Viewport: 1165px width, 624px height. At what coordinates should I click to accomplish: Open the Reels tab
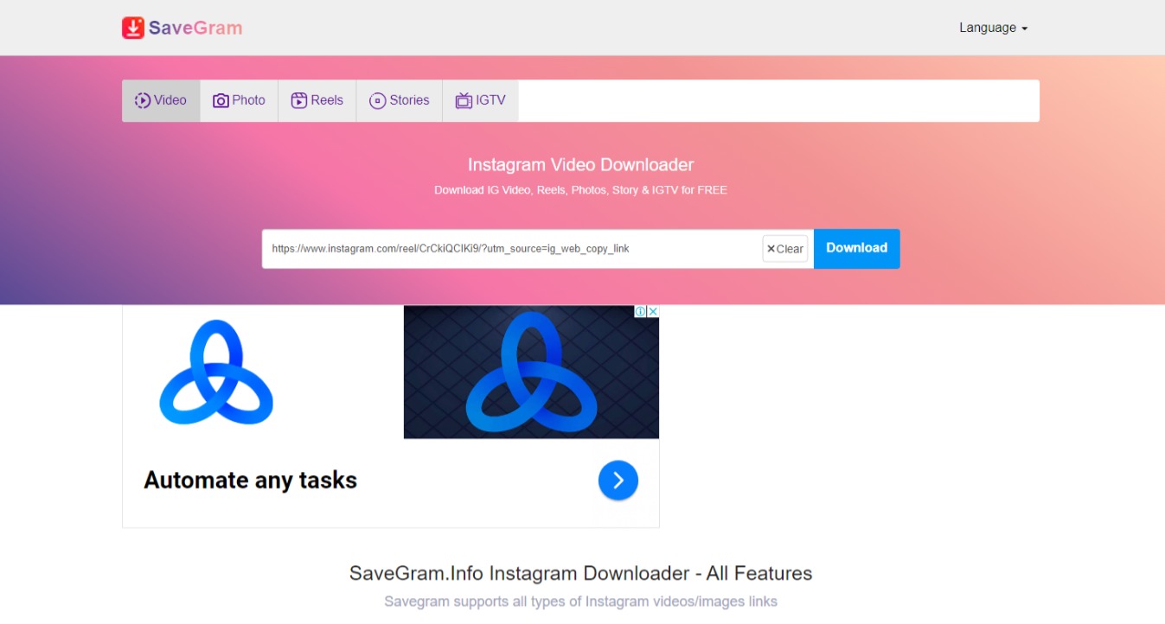click(x=317, y=100)
